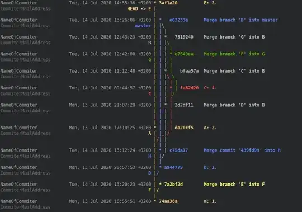The image size is (302, 212).
Task: Click the "HEAD -> E" ref label
Action: click(x=139, y=8)
